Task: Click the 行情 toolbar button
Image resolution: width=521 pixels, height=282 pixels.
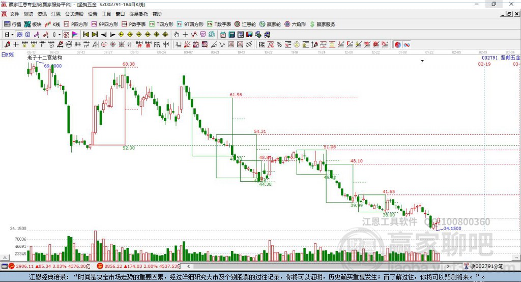Action: coord(13,24)
